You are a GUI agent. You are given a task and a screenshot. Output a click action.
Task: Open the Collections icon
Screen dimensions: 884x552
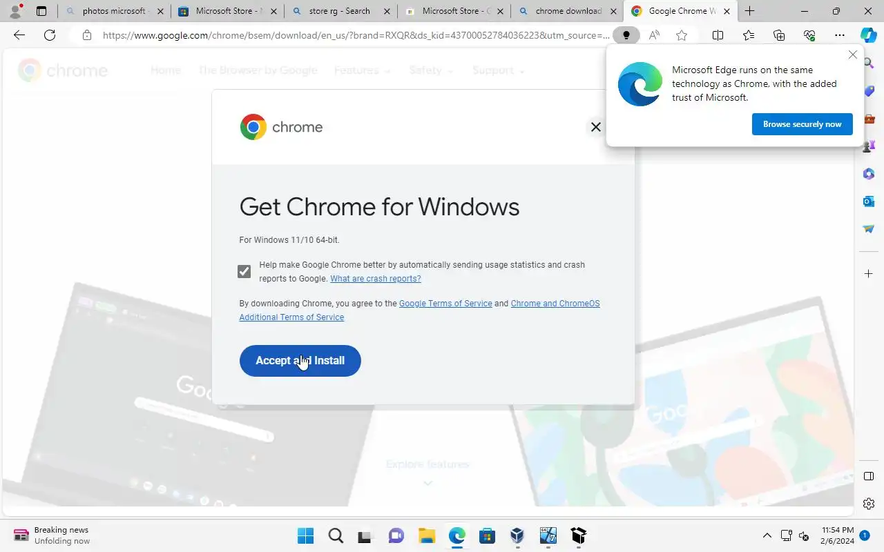click(x=779, y=36)
